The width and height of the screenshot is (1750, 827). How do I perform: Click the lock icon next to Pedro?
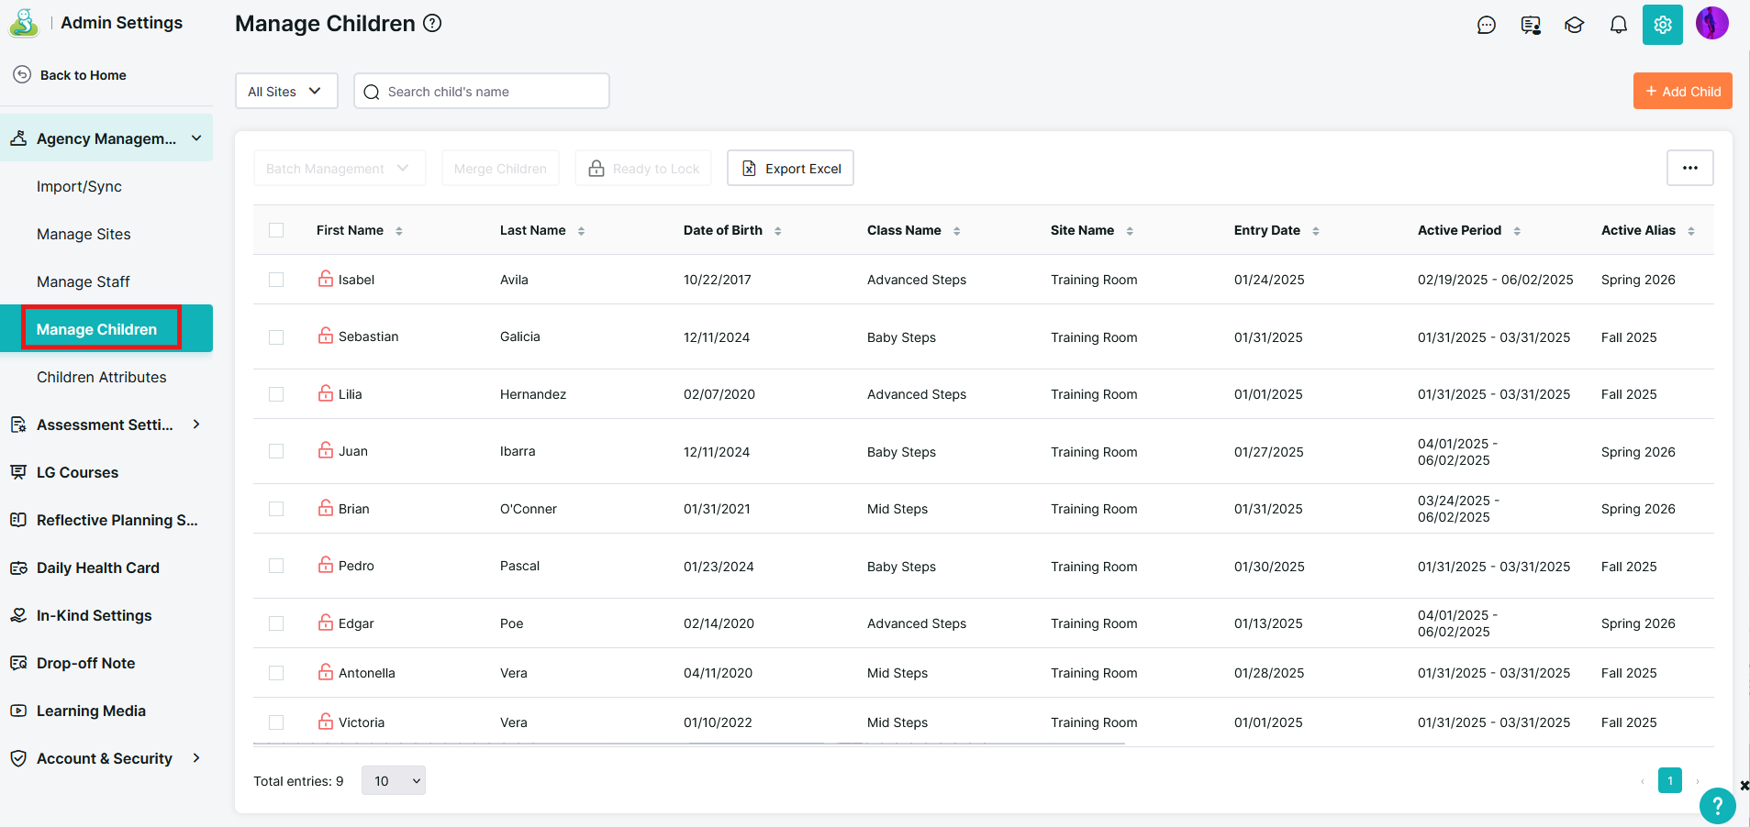coord(326,565)
